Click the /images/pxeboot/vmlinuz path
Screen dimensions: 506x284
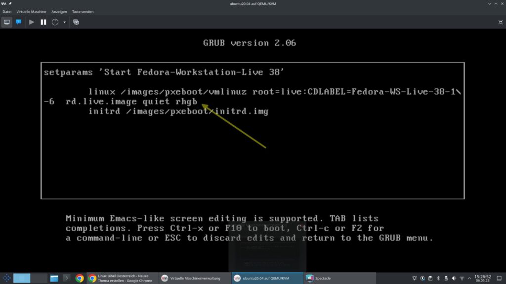pyautogui.click(x=184, y=92)
